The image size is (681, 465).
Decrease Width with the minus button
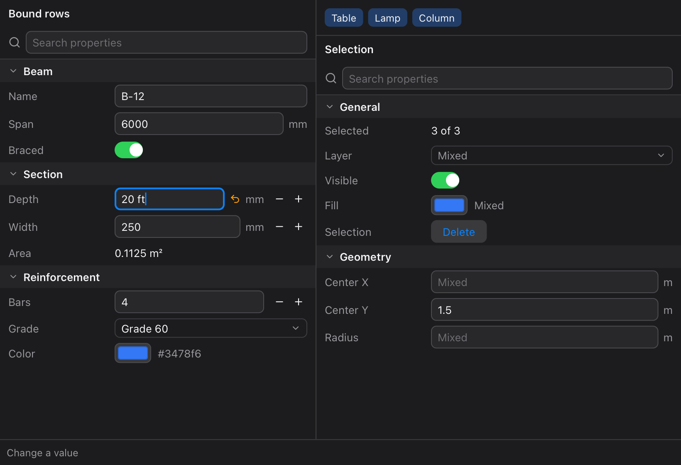(x=279, y=227)
